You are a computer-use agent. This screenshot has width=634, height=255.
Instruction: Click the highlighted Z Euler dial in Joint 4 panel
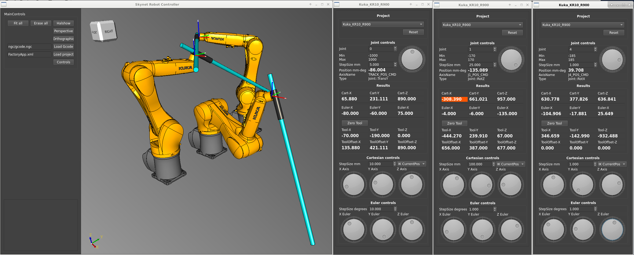point(612,230)
